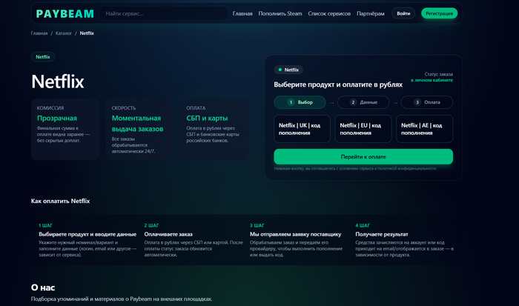Open the Главная menu item

(242, 13)
